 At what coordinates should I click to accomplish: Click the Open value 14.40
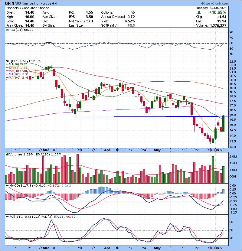click(x=30, y=12)
